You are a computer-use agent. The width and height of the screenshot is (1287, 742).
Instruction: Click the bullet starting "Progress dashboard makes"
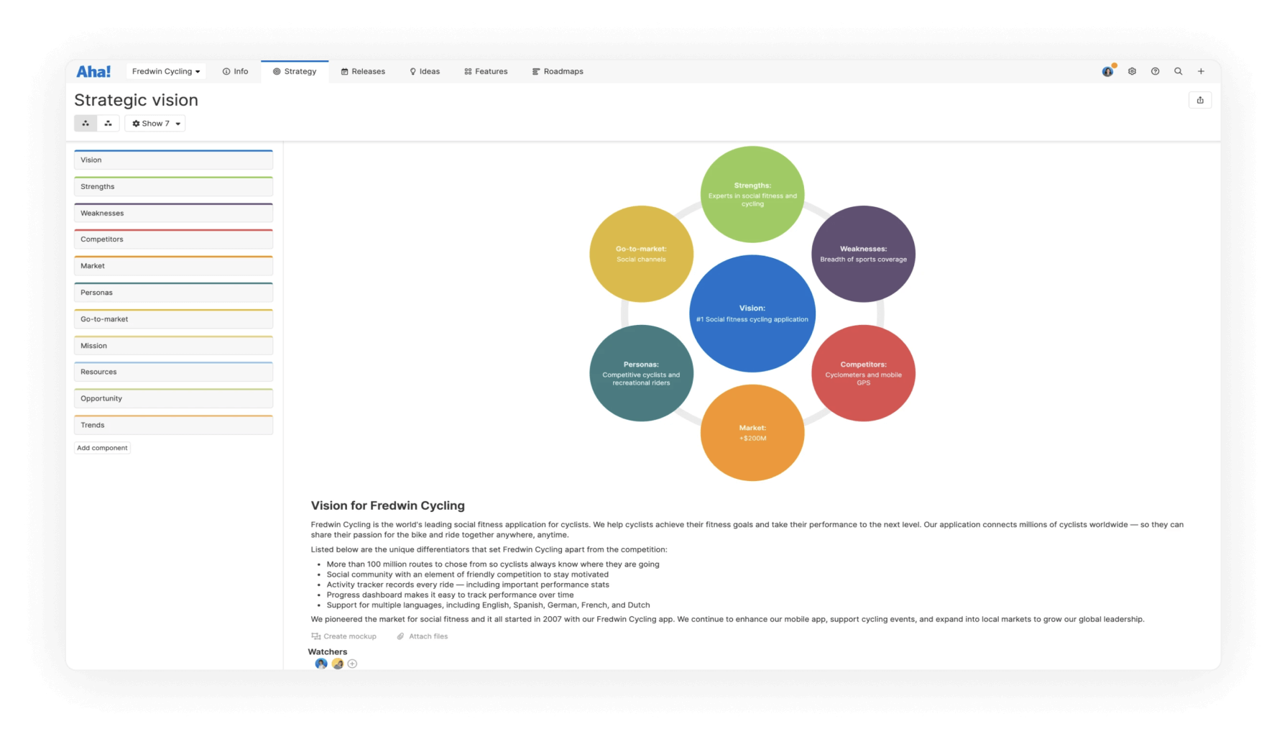point(451,595)
